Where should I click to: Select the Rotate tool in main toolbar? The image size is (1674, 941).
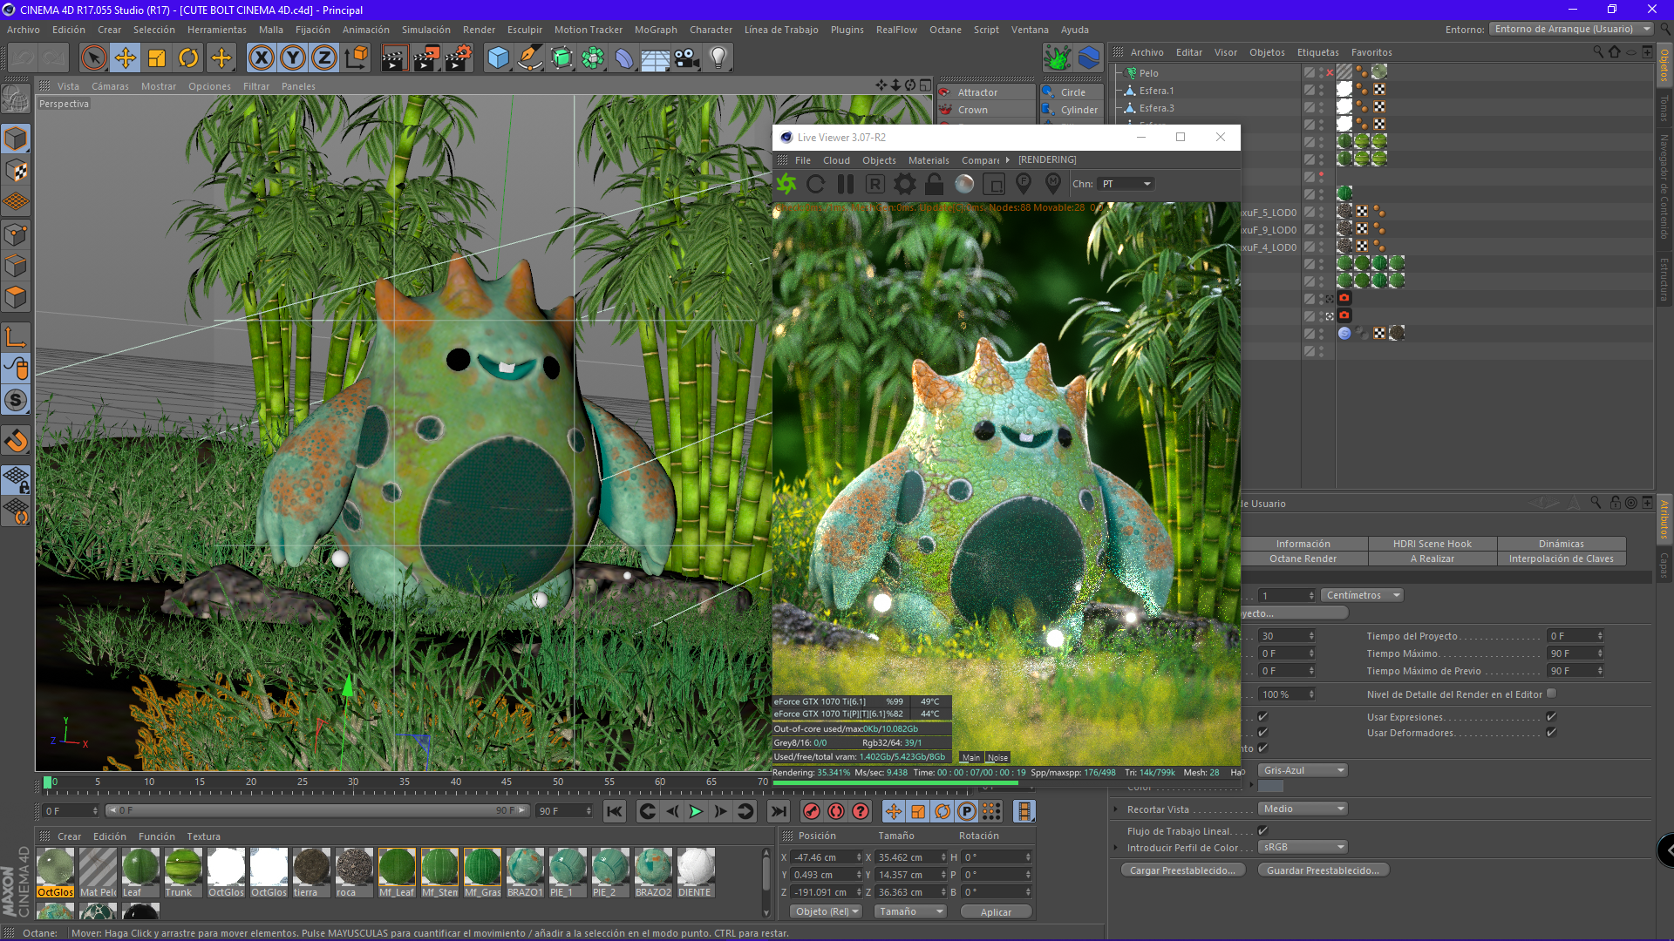click(x=188, y=58)
